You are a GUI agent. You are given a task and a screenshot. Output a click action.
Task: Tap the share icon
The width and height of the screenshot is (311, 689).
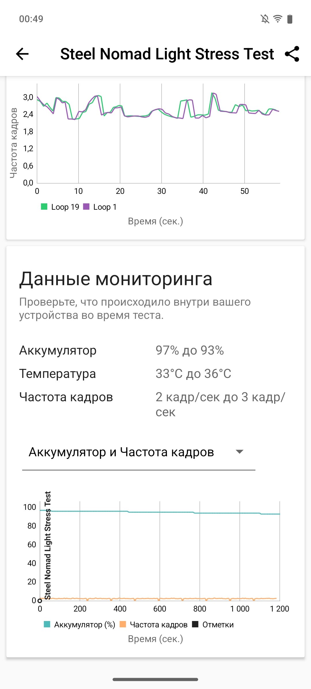click(x=292, y=54)
